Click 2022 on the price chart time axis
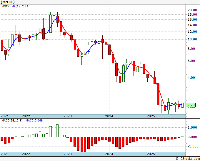 pos(26,116)
